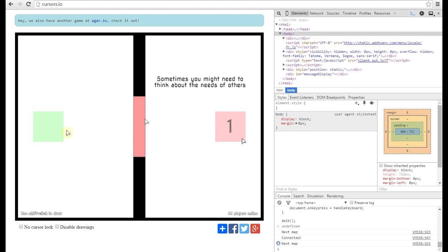Switch drawer to Rendering tab
The image size is (448, 252).
(335, 196)
